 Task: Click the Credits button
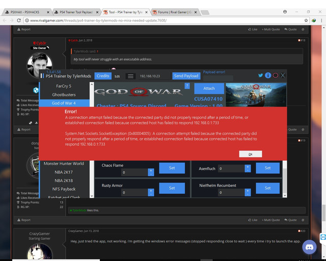pos(103,76)
